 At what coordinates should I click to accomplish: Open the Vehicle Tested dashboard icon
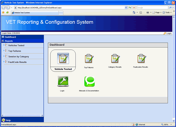pos(63,58)
